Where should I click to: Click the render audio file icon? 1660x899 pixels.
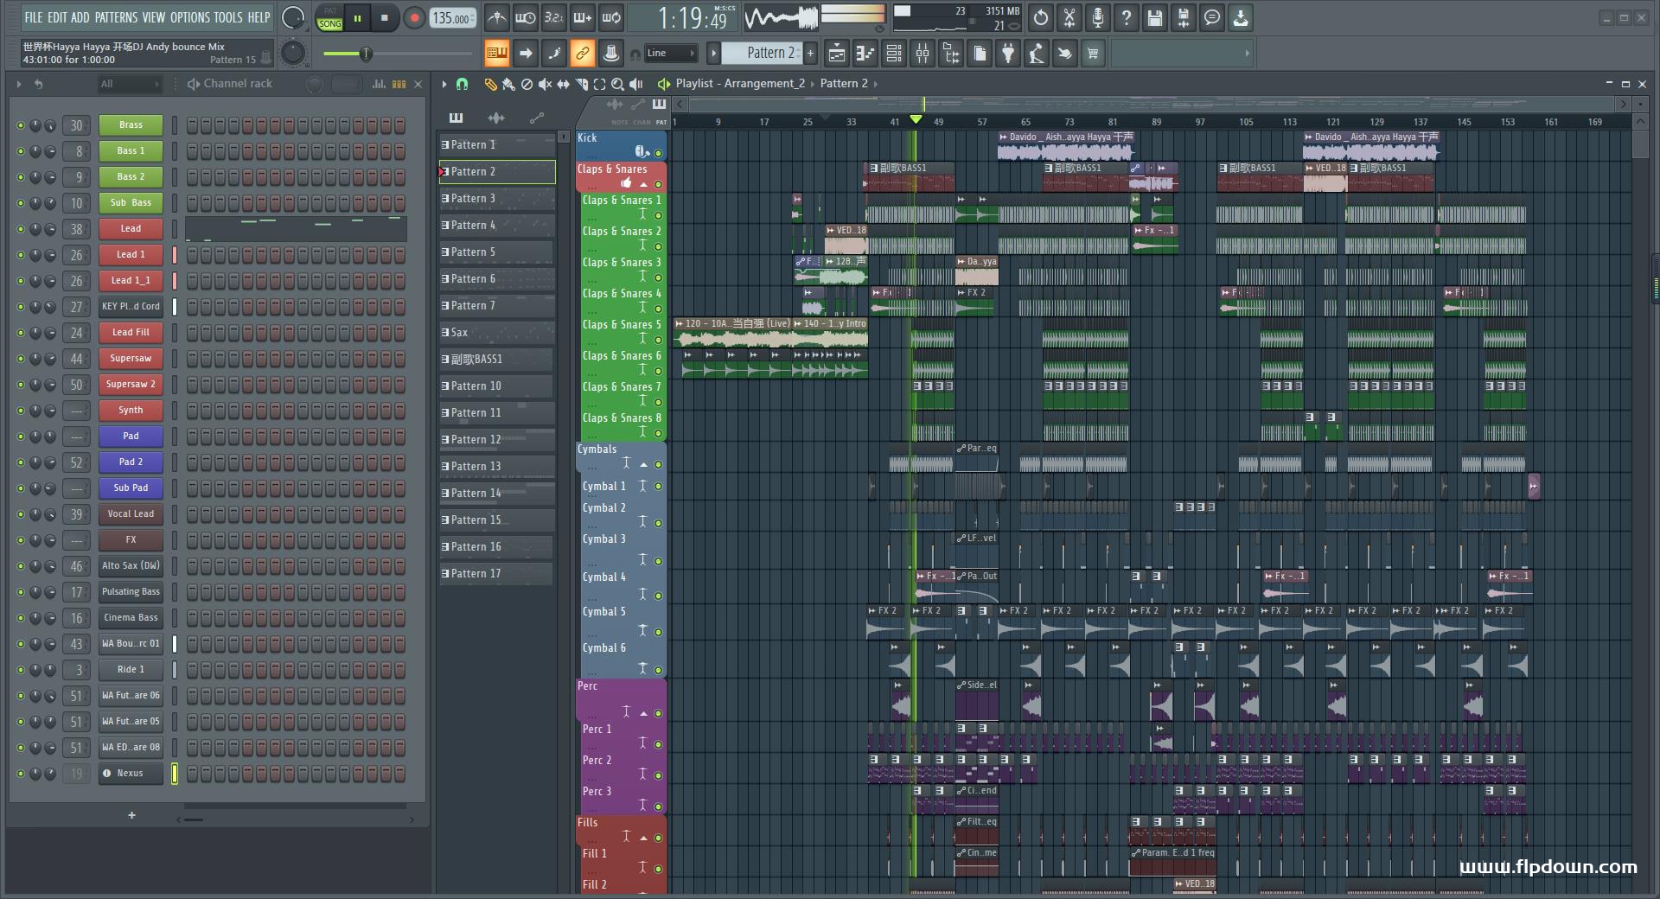[1184, 17]
